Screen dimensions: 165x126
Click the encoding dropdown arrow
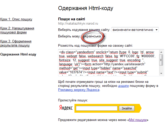point(157,30)
